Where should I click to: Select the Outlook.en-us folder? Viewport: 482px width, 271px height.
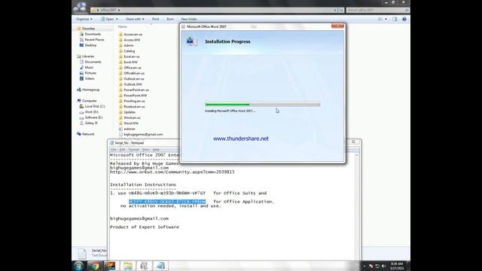tap(134, 78)
